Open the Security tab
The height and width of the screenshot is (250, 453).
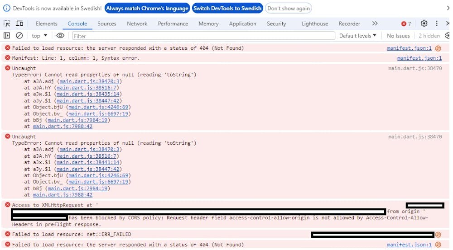tap(276, 24)
